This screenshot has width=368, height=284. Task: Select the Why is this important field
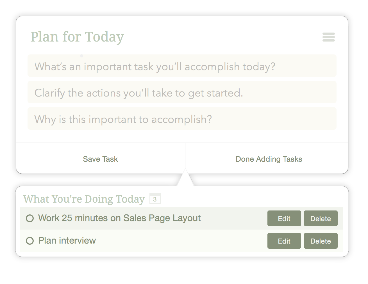coord(182,119)
